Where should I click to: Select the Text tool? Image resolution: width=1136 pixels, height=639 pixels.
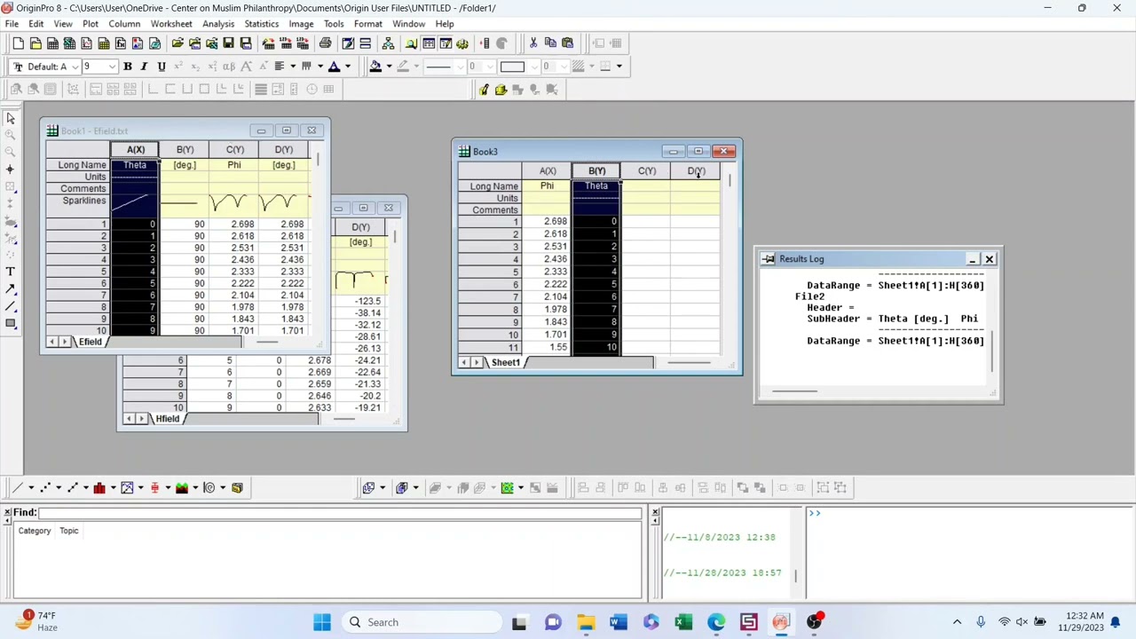click(11, 272)
